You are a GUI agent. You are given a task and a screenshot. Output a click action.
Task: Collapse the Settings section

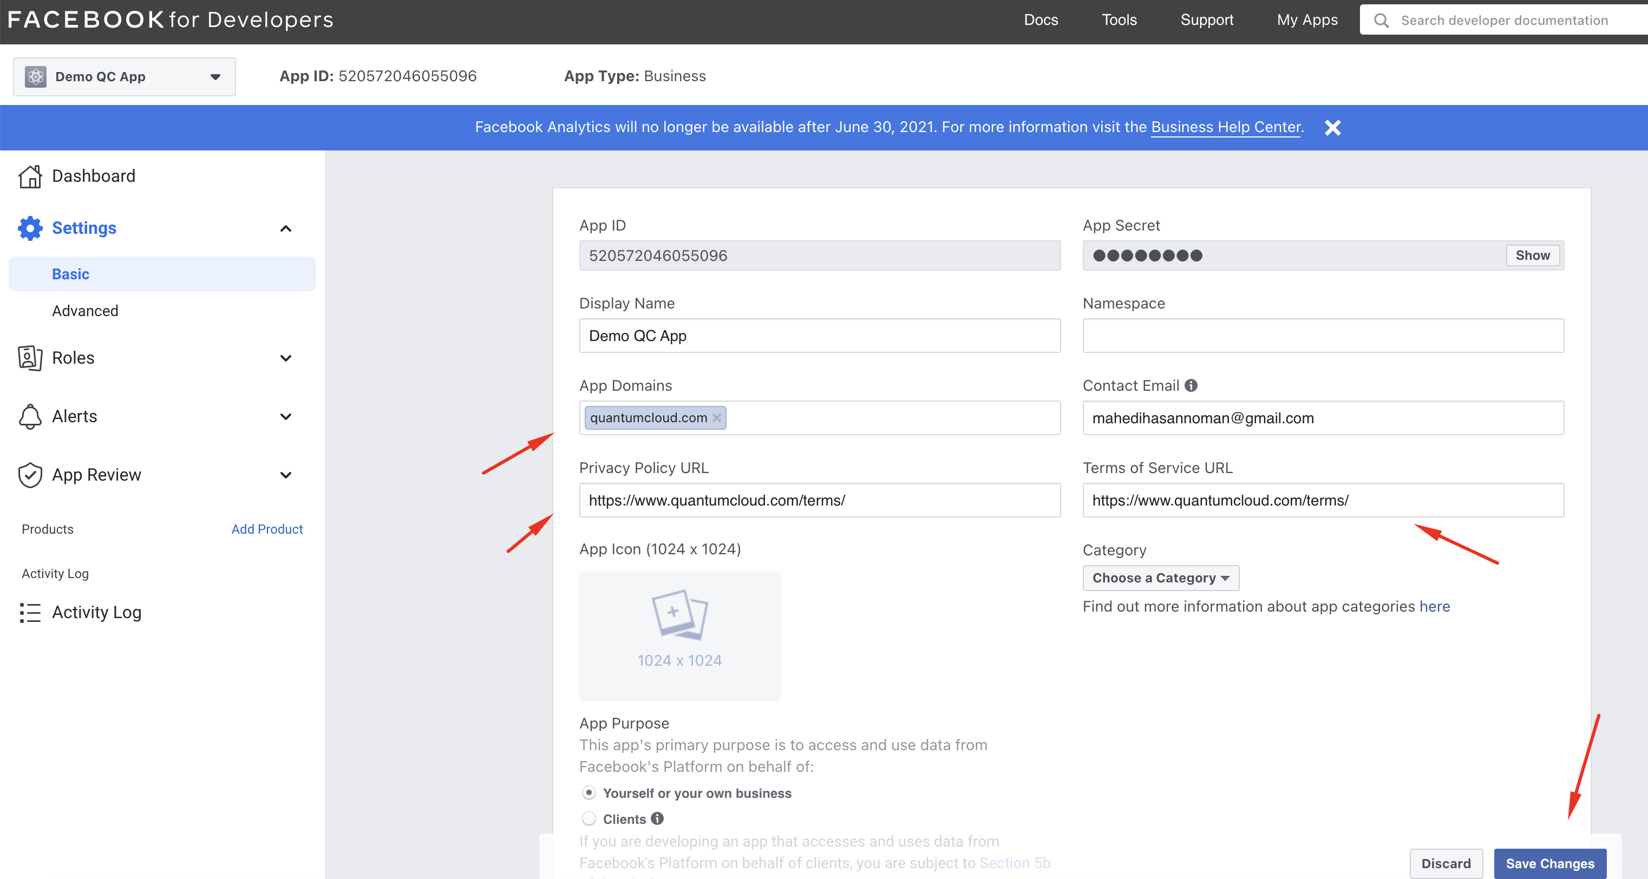pos(286,228)
